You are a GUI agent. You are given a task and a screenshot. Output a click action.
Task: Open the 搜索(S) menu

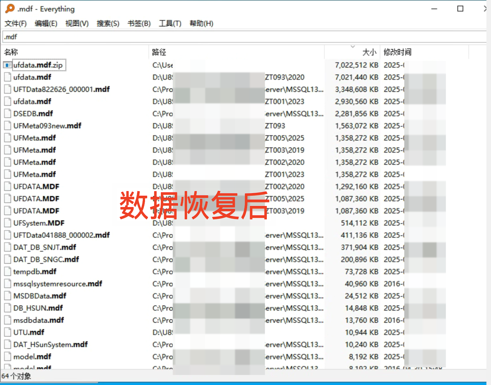coord(108,24)
